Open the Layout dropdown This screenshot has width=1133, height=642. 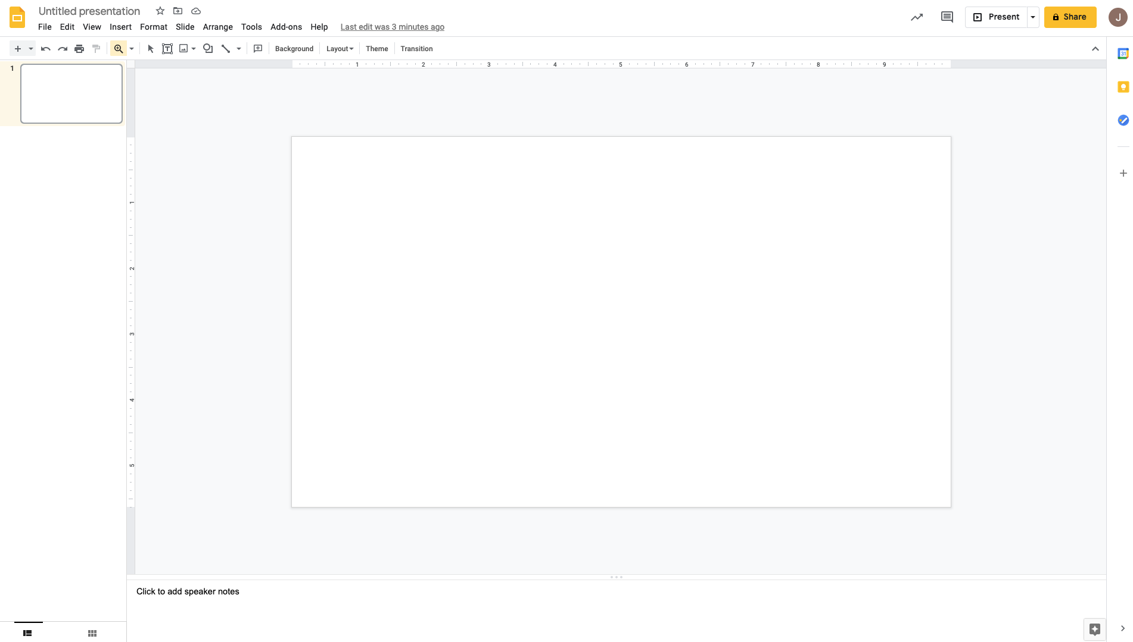[x=339, y=48]
